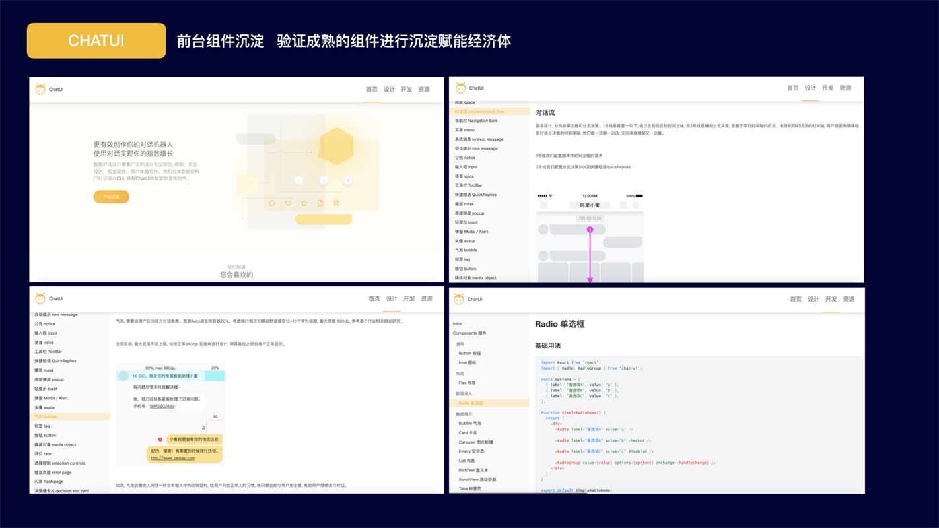Click the http://www.taobao.com link in chat bubble
The width and height of the screenshot is (939, 528).
pos(173,458)
